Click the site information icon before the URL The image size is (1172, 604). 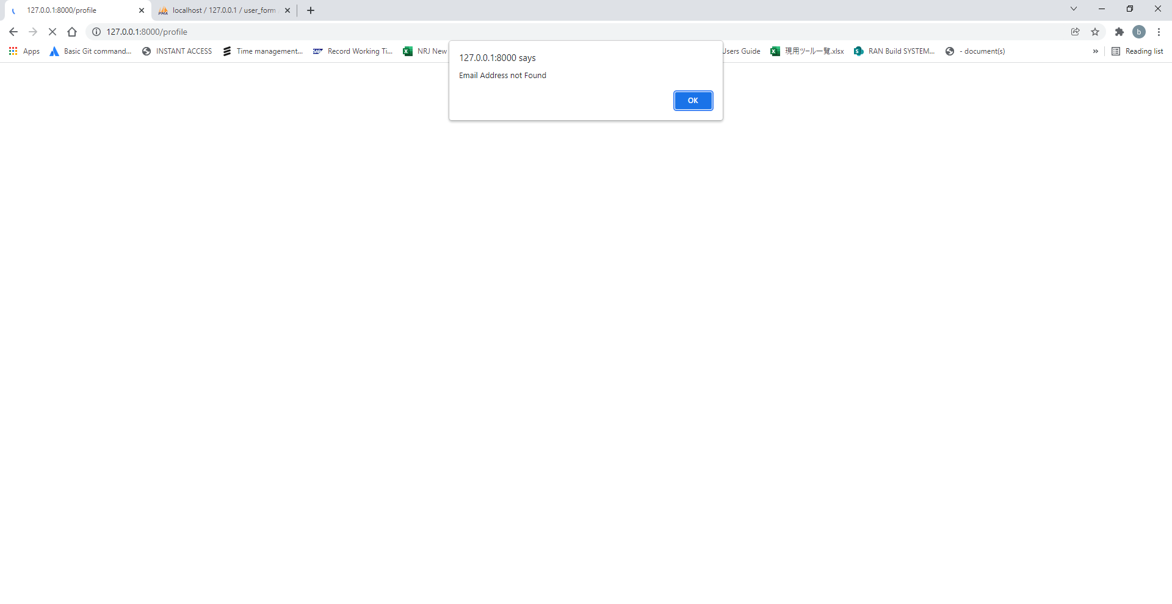96,32
